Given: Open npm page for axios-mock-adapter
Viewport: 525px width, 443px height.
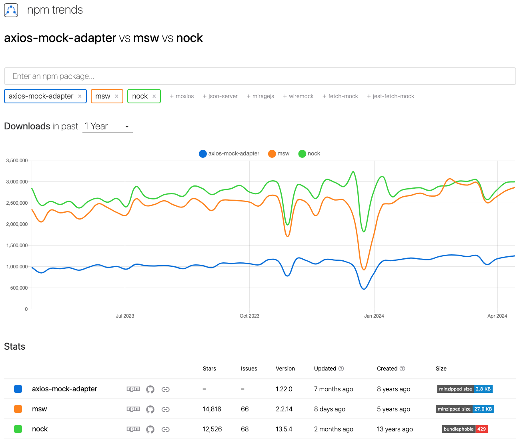Looking at the screenshot, I should tap(133, 389).
